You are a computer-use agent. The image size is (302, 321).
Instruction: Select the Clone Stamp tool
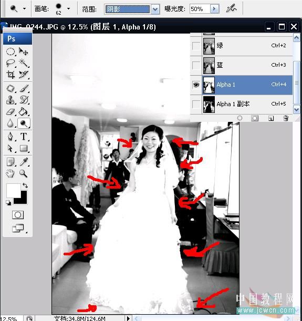point(11,100)
